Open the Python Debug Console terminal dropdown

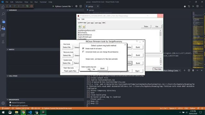point(172,71)
